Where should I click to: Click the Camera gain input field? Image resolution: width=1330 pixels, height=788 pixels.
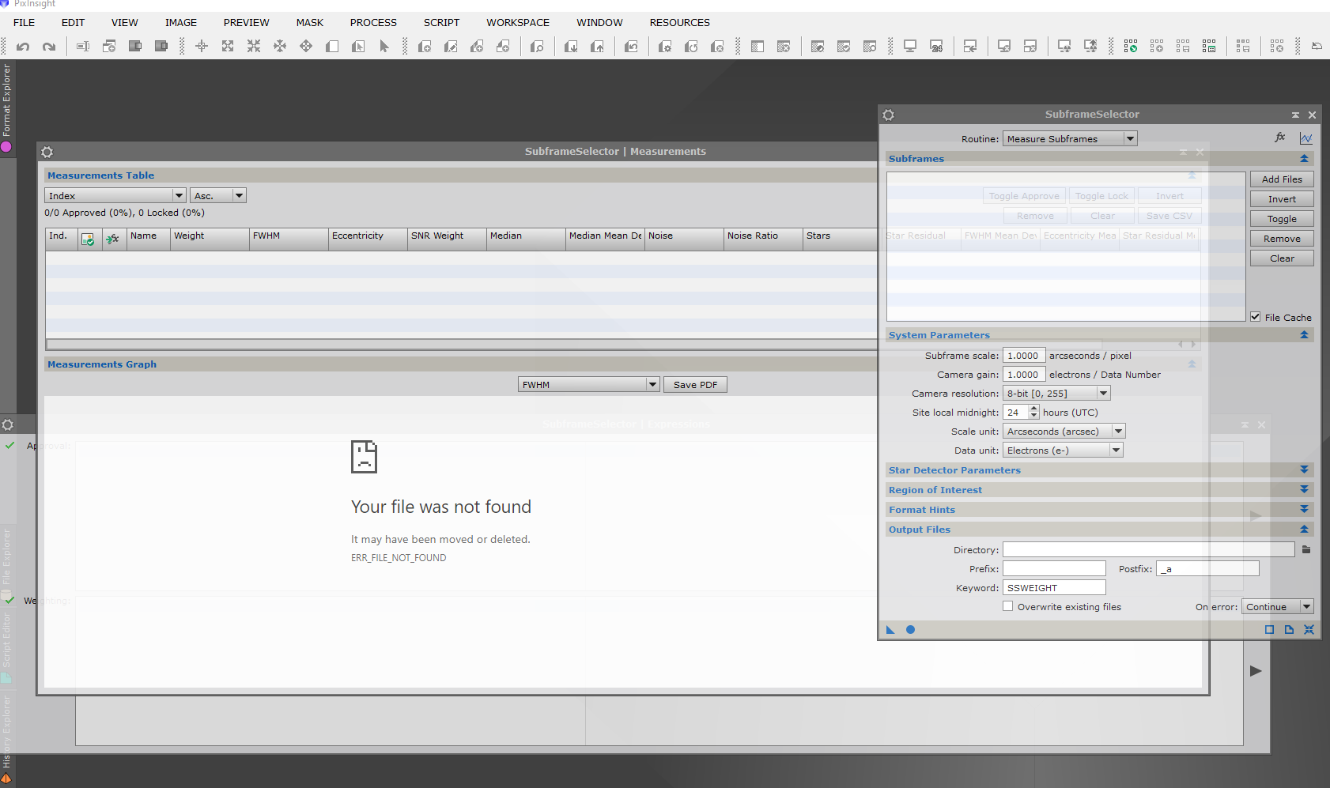(1024, 374)
